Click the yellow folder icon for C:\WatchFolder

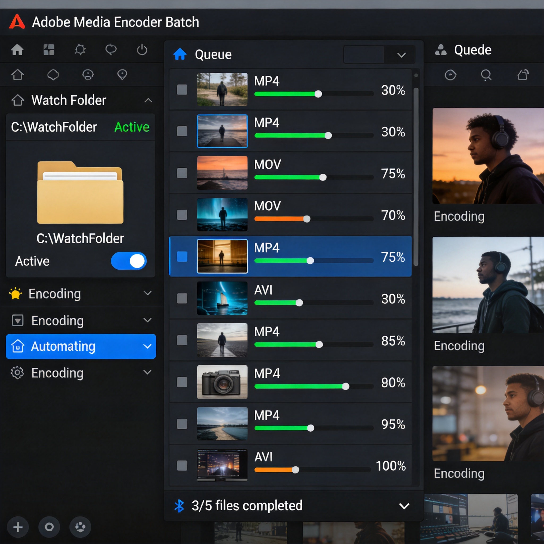(80, 192)
